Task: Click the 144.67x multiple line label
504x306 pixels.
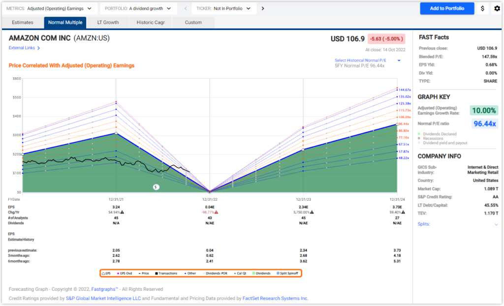Action: (405, 90)
